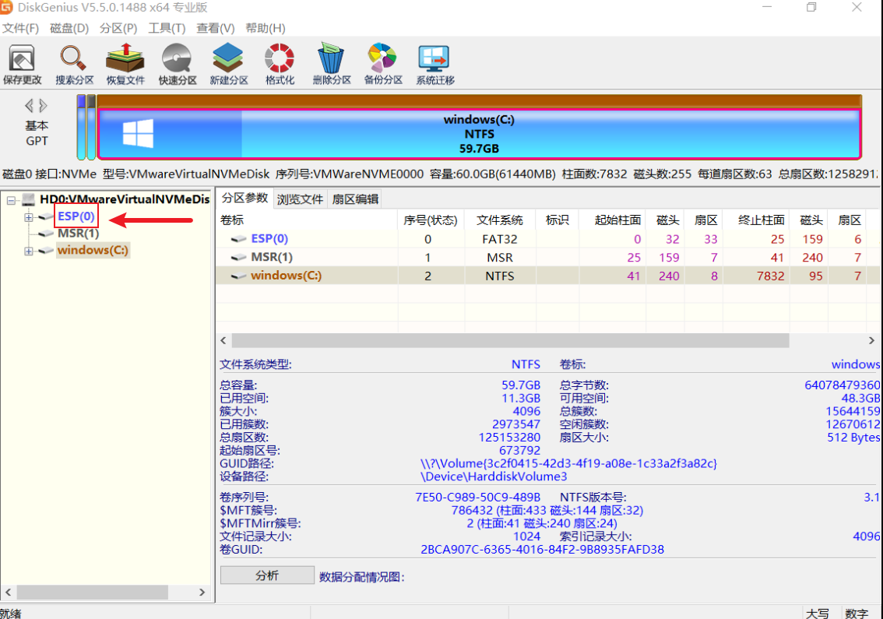Image resolution: width=883 pixels, height=619 pixels.
Task: Switch to Sector Editor (扇区编辑) tab
Action: pyautogui.click(x=355, y=199)
